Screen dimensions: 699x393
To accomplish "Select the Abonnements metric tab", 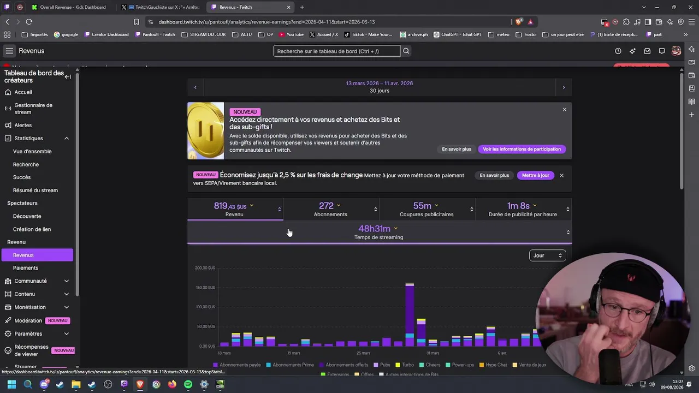I will [x=331, y=210].
